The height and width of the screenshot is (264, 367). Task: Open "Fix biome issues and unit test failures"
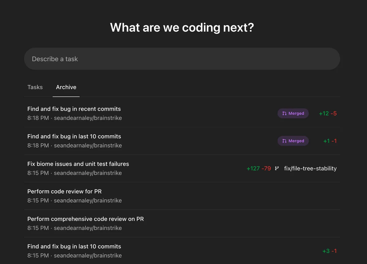[x=78, y=164]
